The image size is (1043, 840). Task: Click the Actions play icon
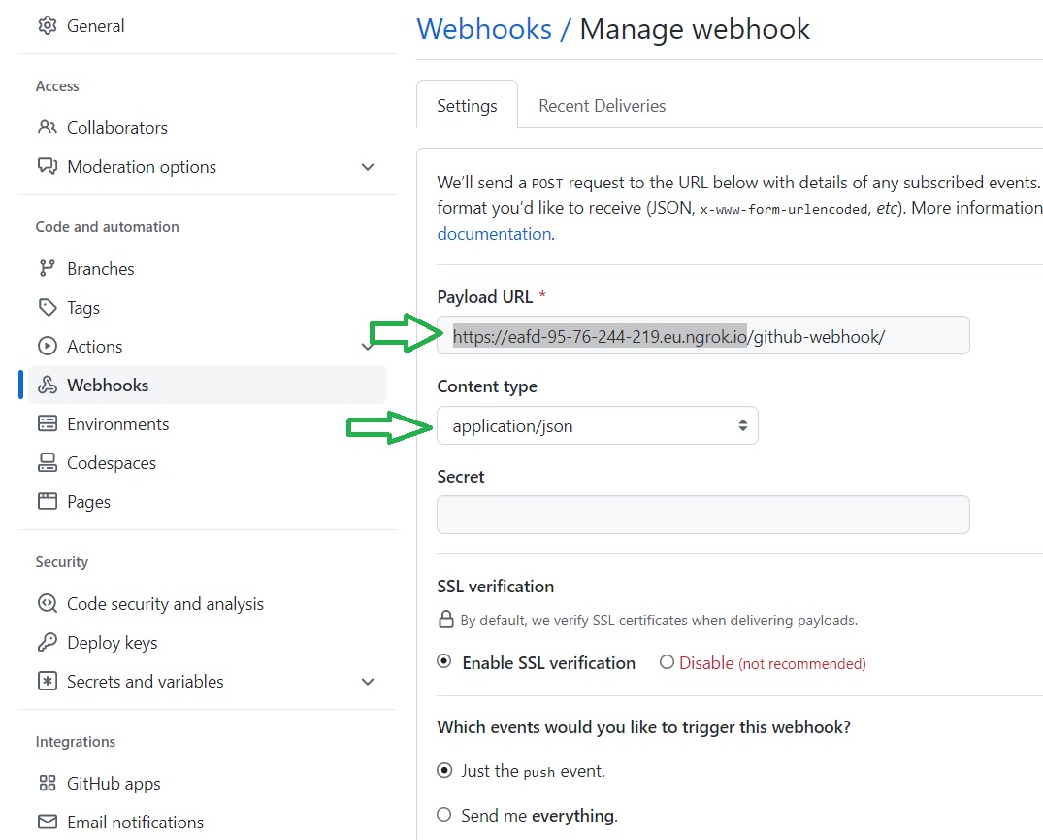[47, 347]
